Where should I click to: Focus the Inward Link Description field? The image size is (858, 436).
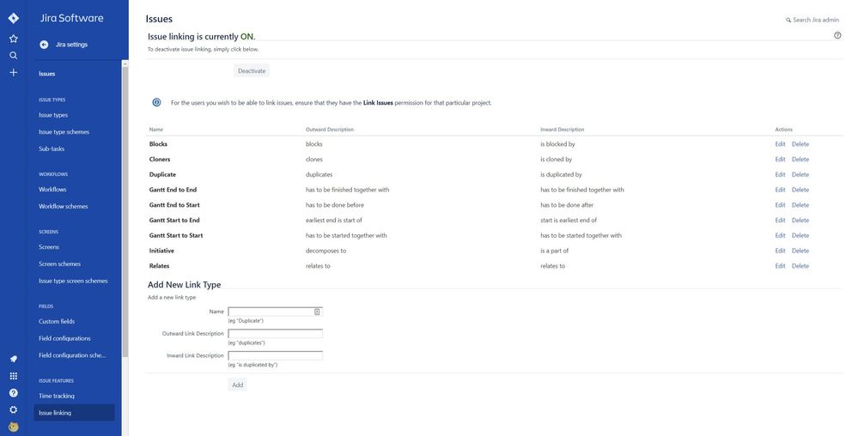(x=275, y=355)
